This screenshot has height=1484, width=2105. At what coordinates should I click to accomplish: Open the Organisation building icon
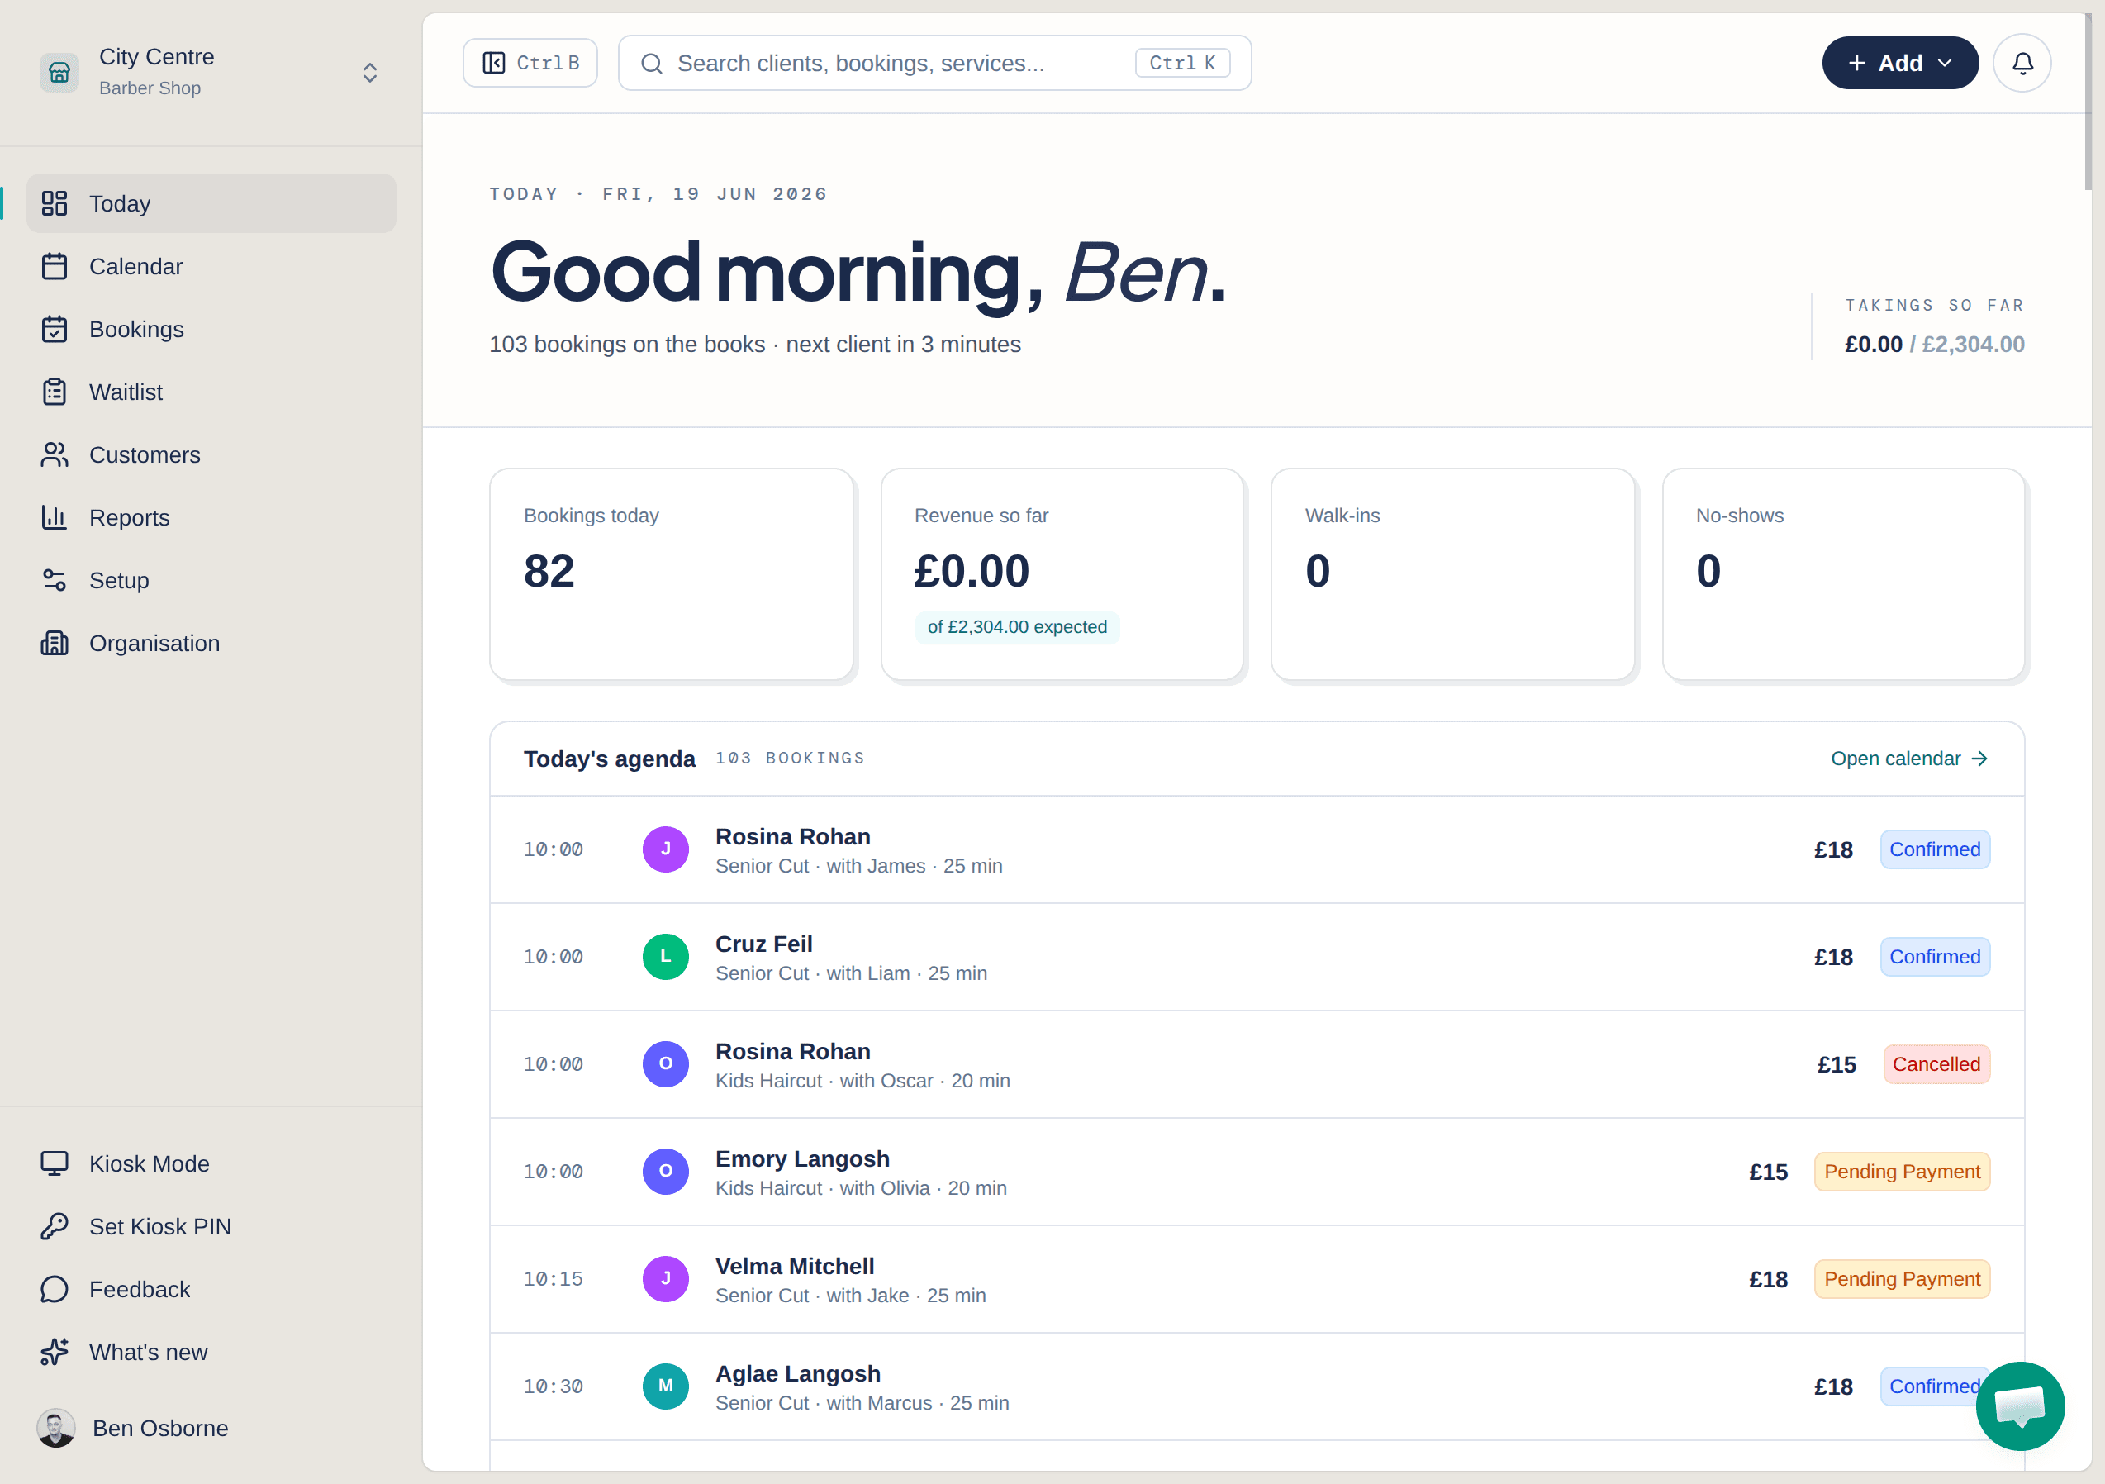54,643
